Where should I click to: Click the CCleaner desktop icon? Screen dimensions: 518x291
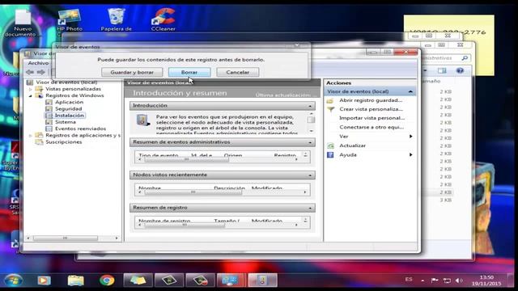pos(163,19)
